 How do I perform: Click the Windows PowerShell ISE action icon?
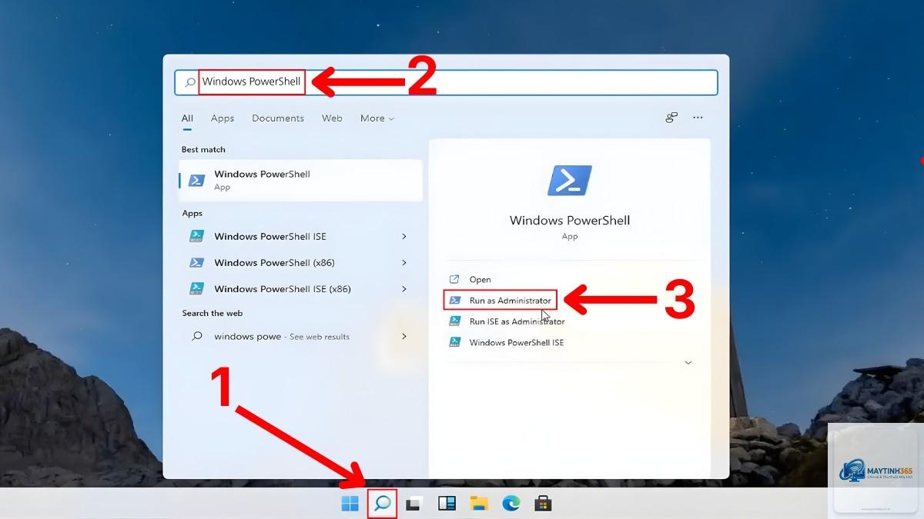pos(454,342)
